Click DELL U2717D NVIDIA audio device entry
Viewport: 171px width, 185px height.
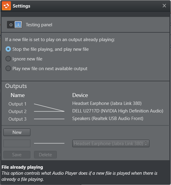[118, 111]
